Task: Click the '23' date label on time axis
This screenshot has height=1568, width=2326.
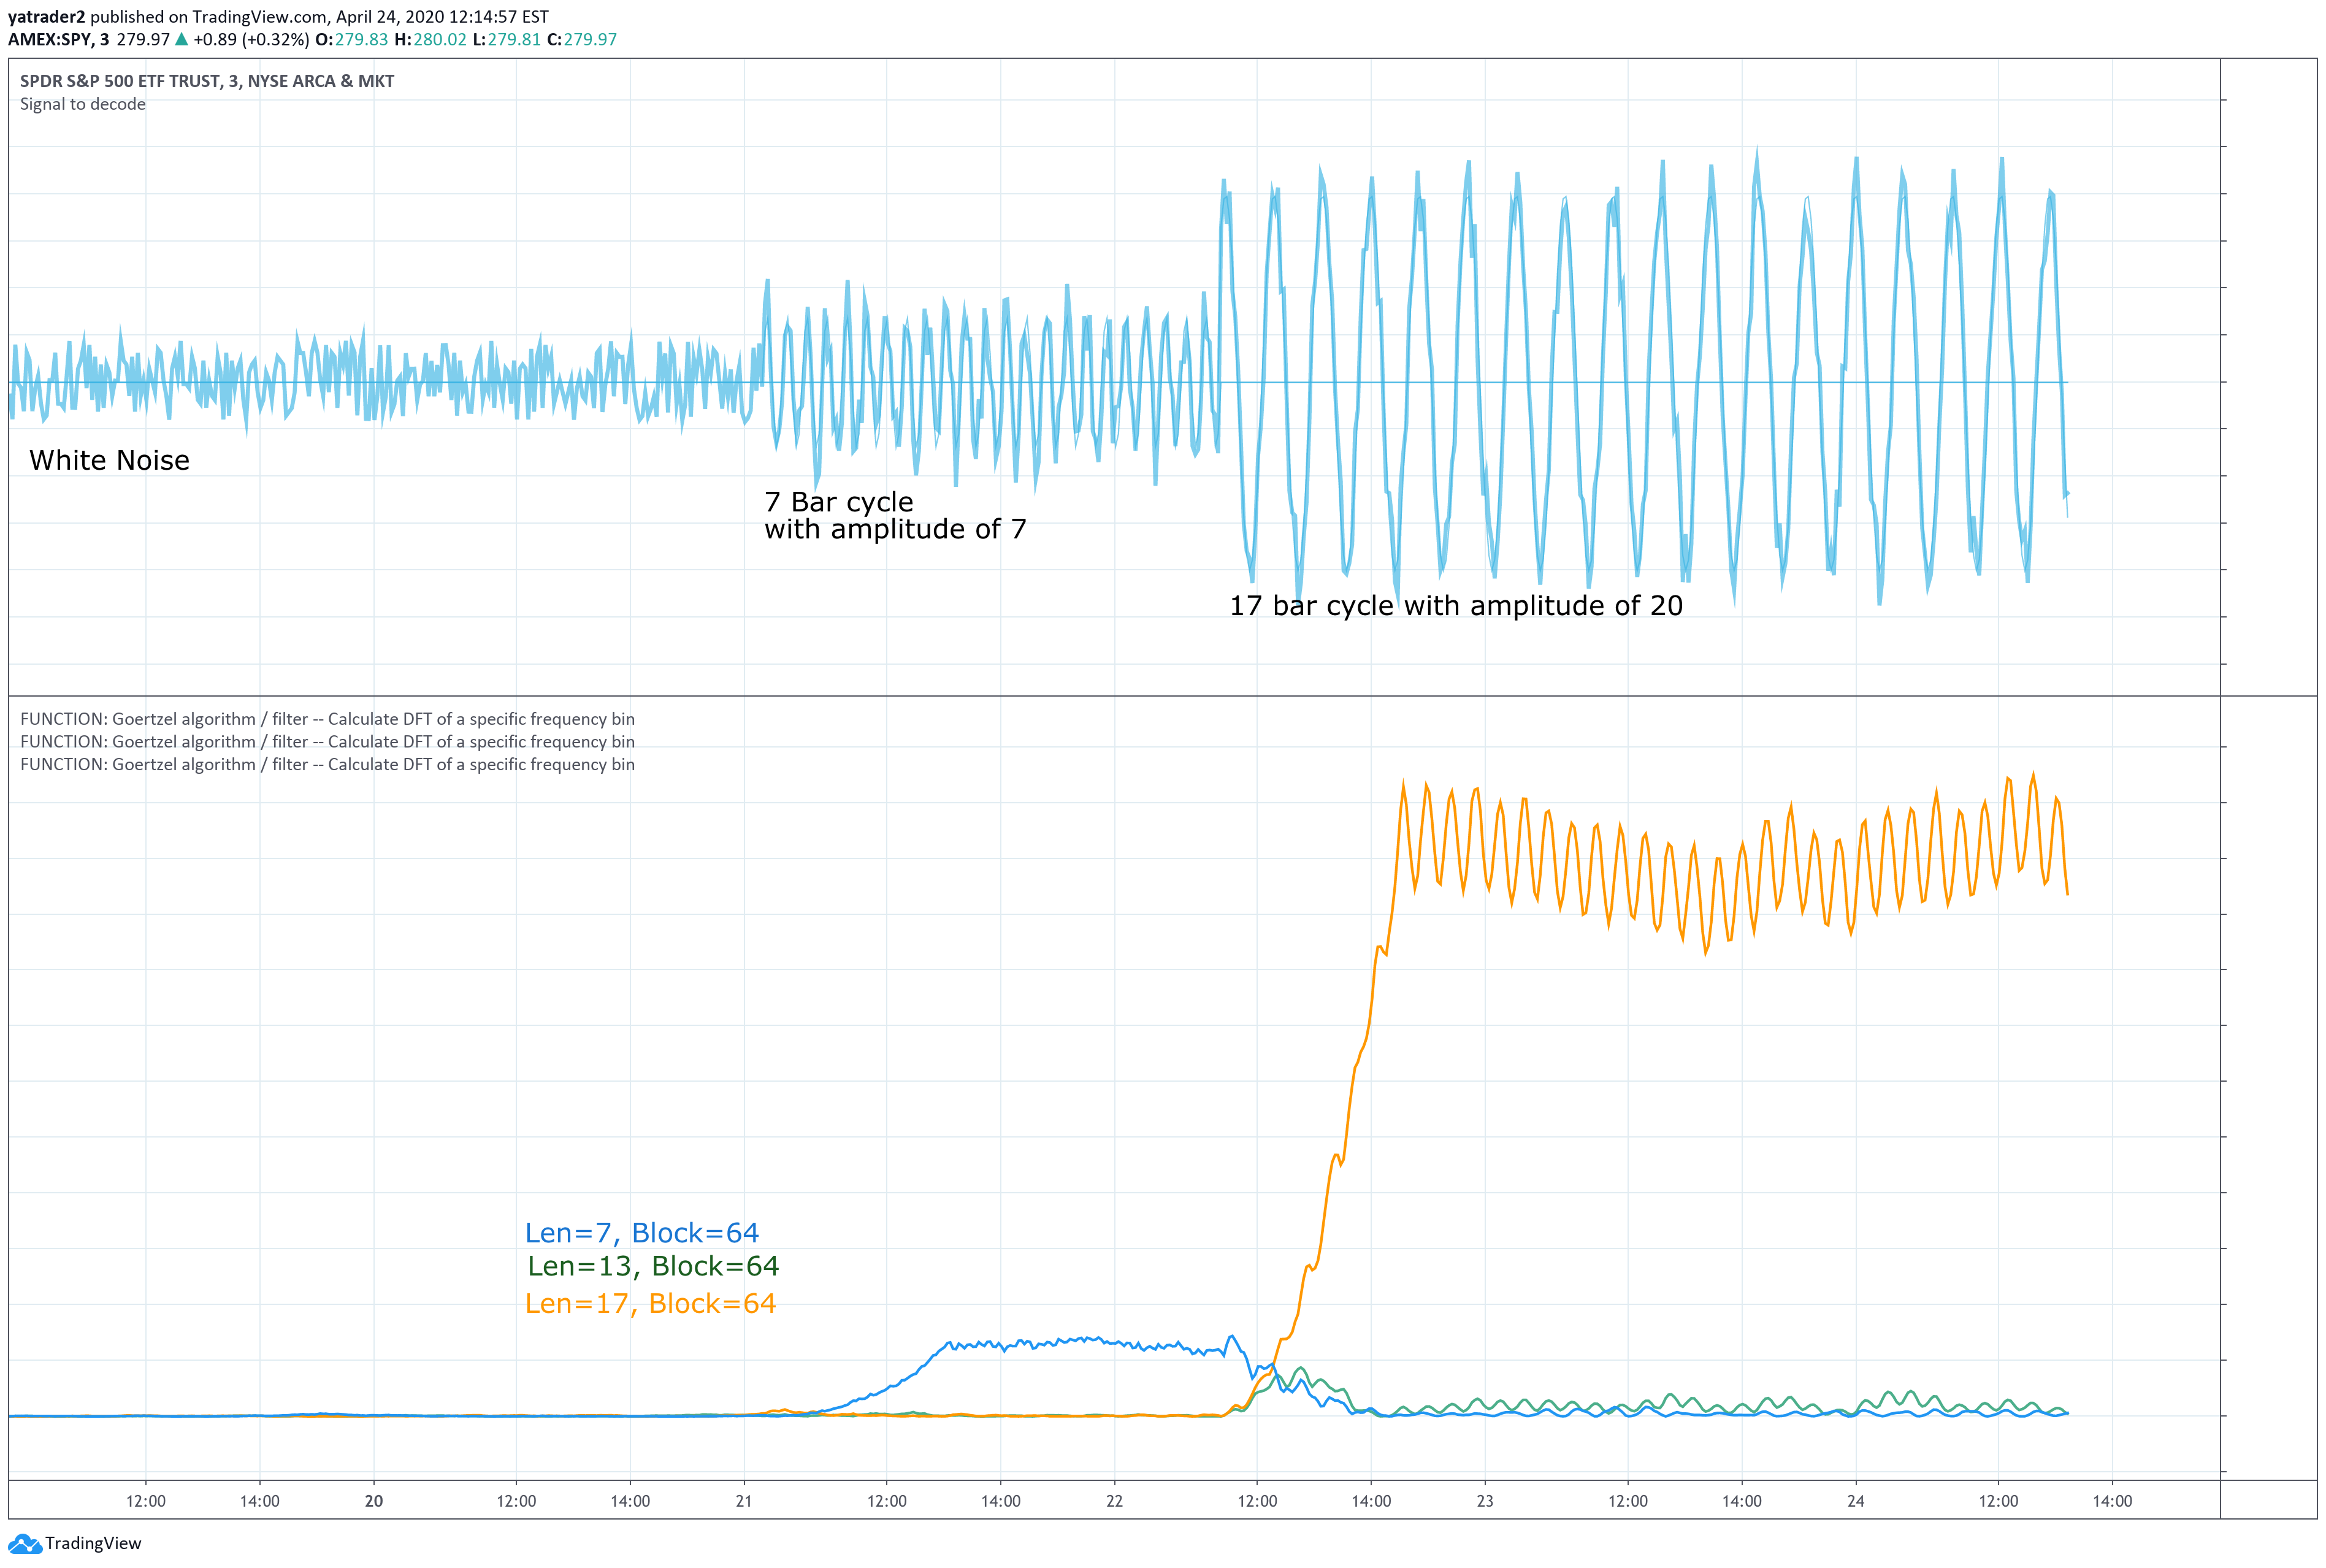Action: coord(1485,1501)
